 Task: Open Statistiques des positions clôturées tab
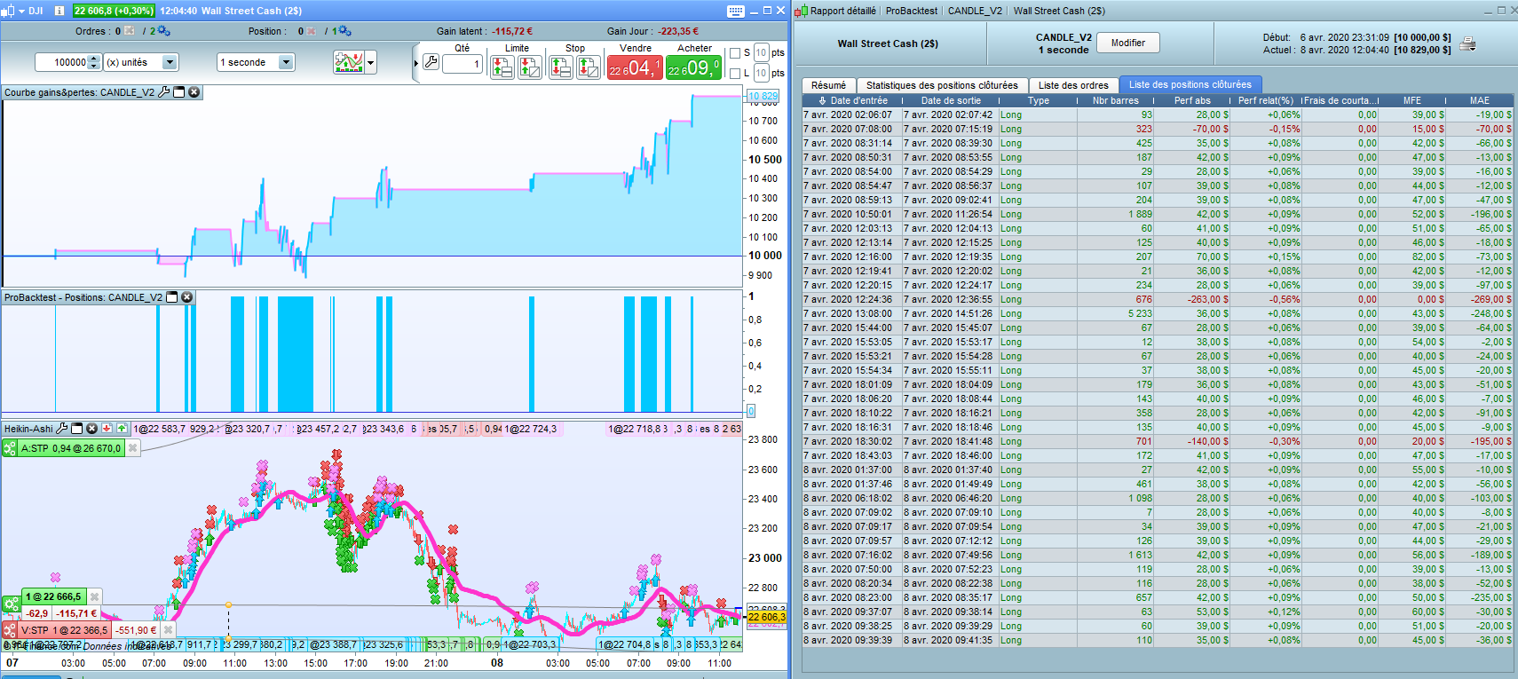[942, 85]
